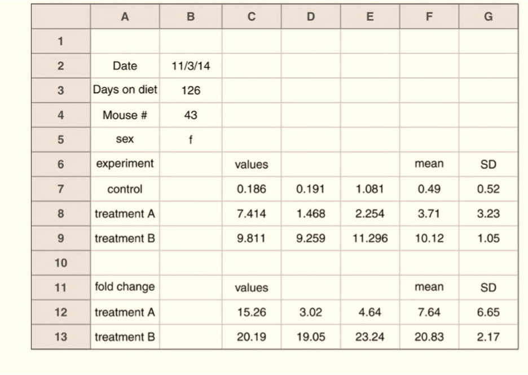Viewport: 528px width, 375px height.
Task: Click the fold change label cell
Action: click(x=125, y=287)
